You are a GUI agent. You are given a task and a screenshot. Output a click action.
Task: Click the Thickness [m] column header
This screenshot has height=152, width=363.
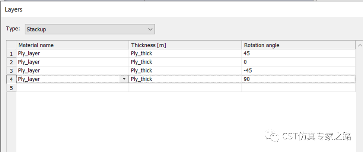coord(185,45)
